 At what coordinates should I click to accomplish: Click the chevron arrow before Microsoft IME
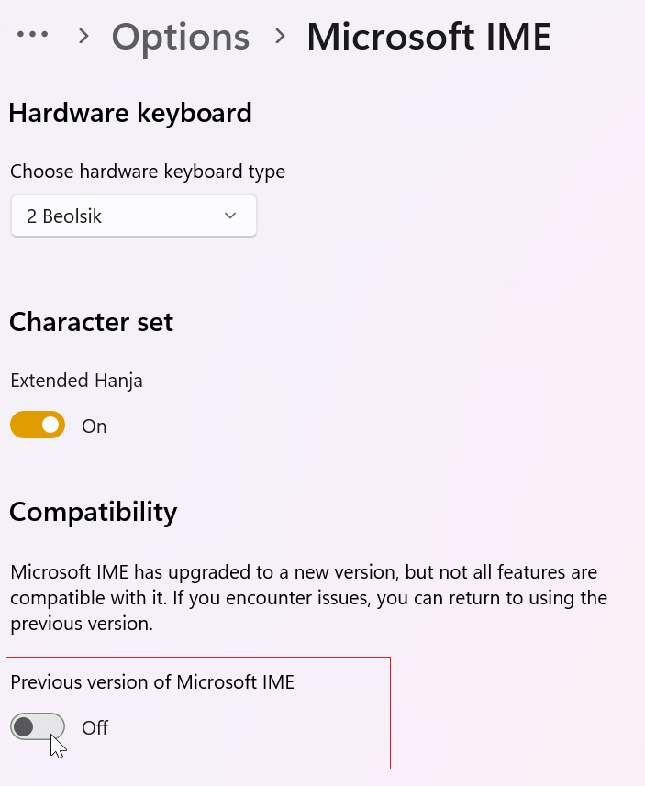tap(280, 36)
